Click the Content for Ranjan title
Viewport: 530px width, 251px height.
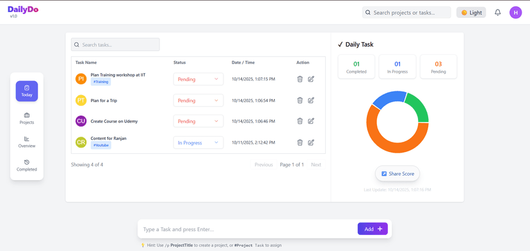click(x=108, y=139)
